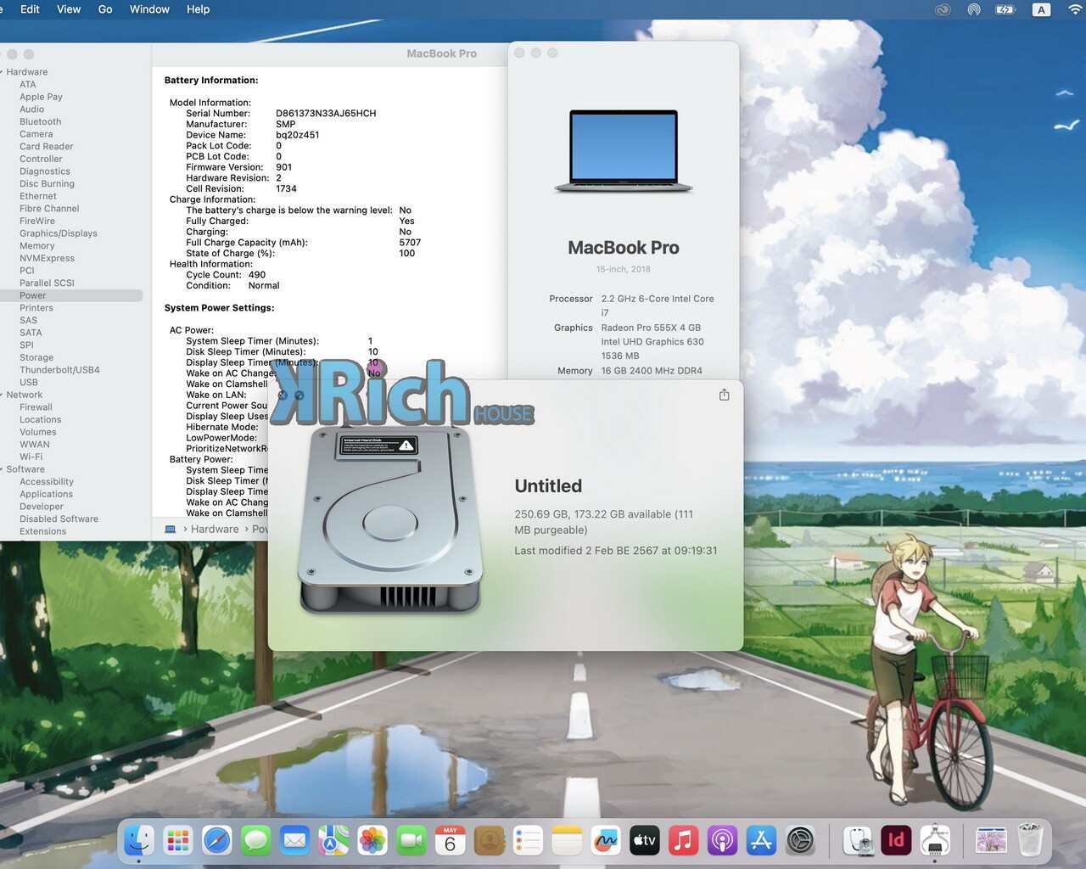Viewport: 1086px width, 869px height.
Task: Open the Trash in the Dock
Action: (x=1030, y=841)
